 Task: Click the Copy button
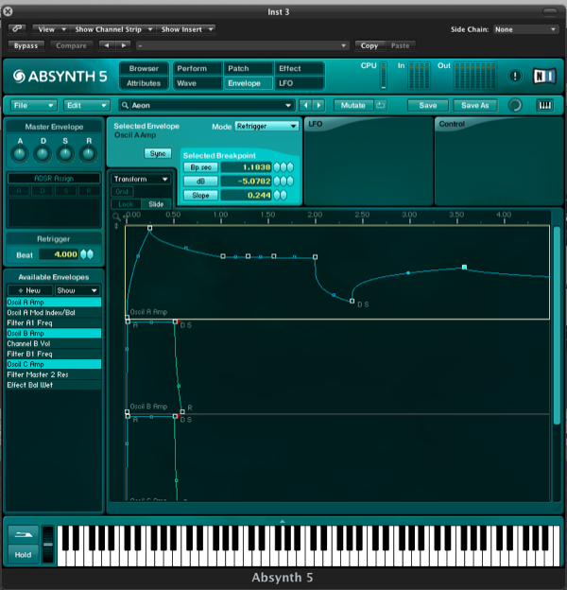point(369,45)
